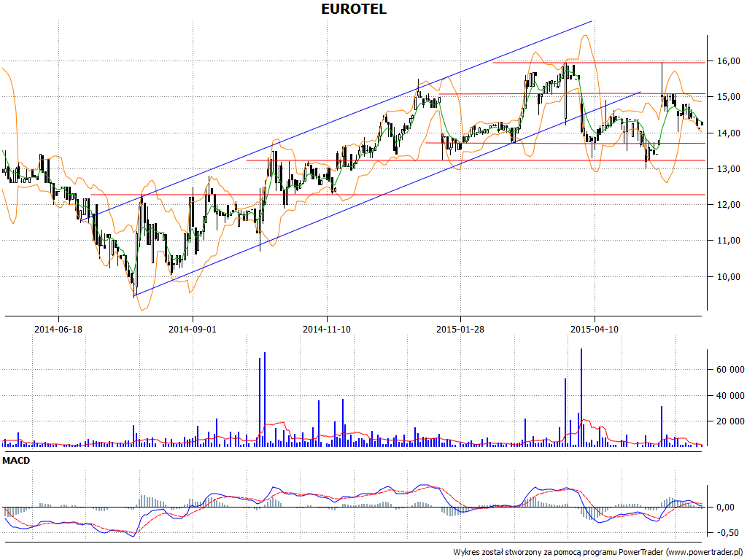Select the 60 000 volume axis label
The height and width of the screenshot is (560, 747).
pyautogui.click(x=729, y=370)
